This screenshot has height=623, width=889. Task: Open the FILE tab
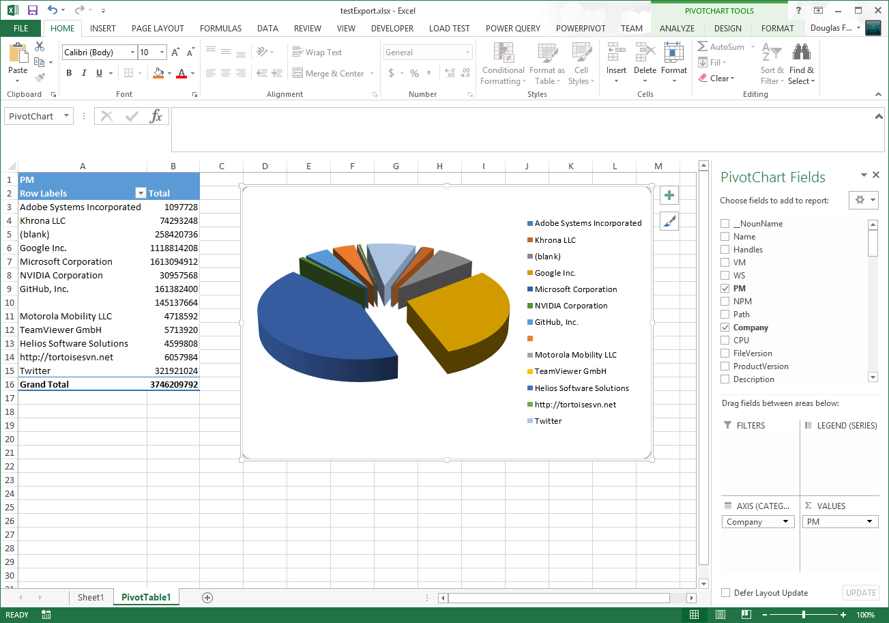(x=21, y=28)
